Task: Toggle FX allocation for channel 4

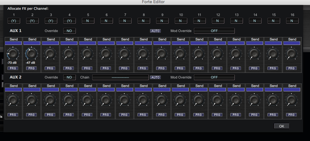Action: point(69,21)
